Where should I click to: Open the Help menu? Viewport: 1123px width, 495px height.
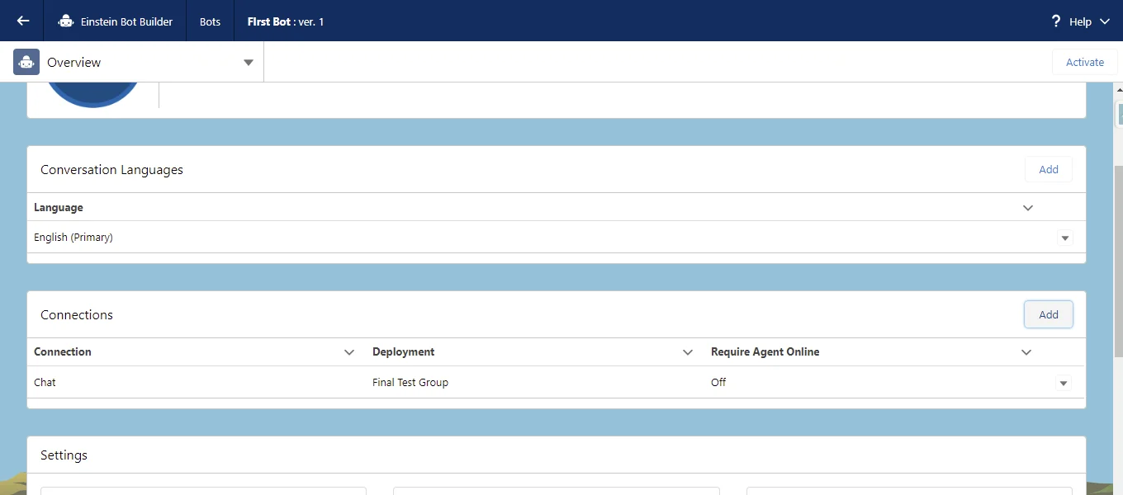[1082, 21]
